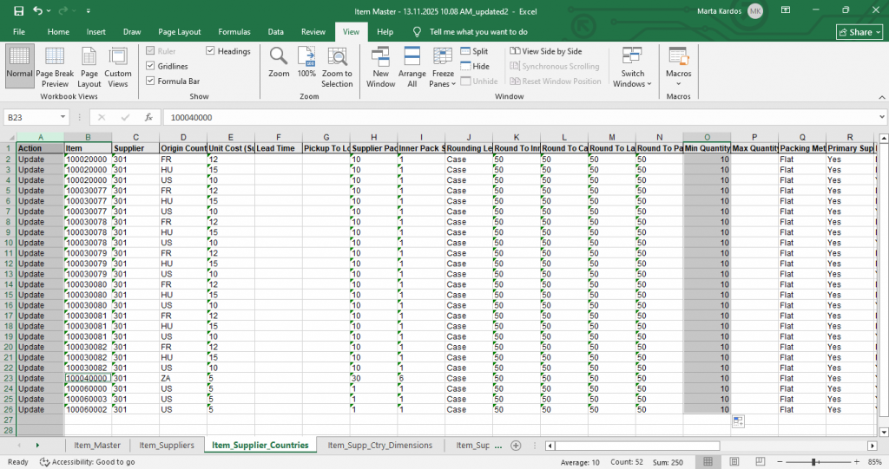Open the Formulas ribbon tab
This screenshot has width=889, height=469.
(234, 32)
